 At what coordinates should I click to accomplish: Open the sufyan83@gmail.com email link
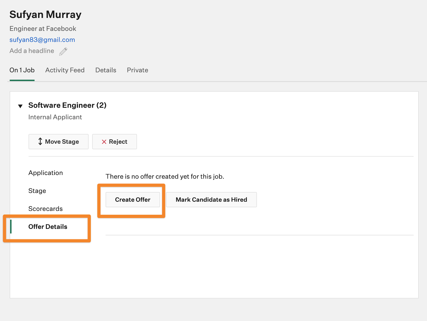42,40
